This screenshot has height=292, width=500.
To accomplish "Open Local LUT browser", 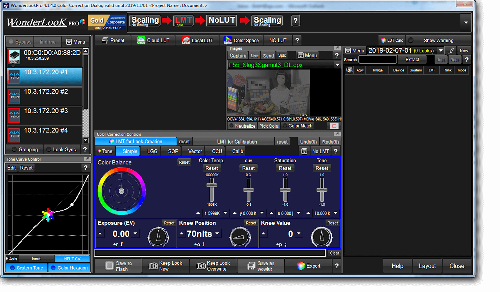I will tap(197, 41).
